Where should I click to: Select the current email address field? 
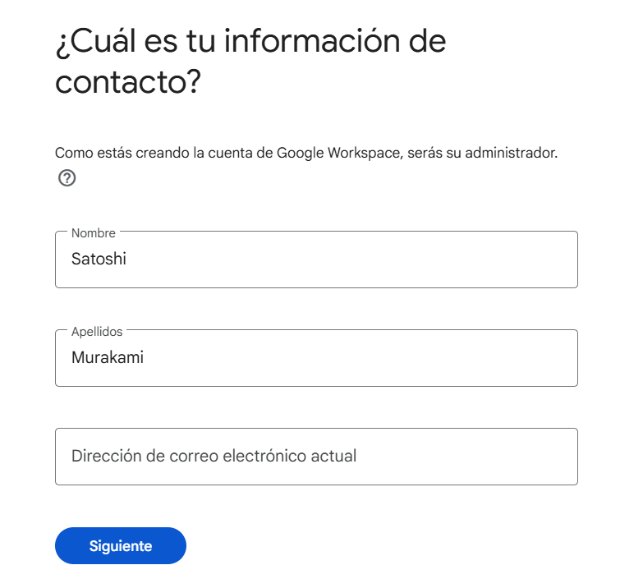[x=316, y=457]
